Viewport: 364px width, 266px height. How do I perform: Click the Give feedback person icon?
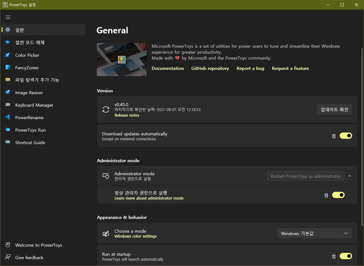click(x=8, y=257)
